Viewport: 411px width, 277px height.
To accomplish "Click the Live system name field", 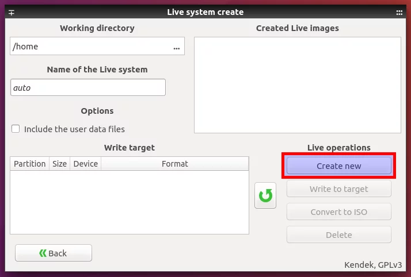I will 88,87.
